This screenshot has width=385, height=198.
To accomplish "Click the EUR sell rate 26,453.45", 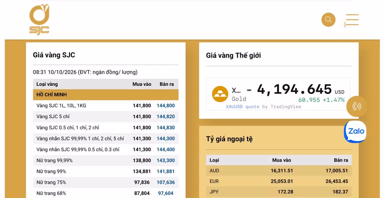I will click(337, 181).
